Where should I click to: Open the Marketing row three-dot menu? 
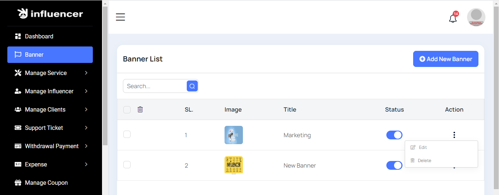pos(454,135)
